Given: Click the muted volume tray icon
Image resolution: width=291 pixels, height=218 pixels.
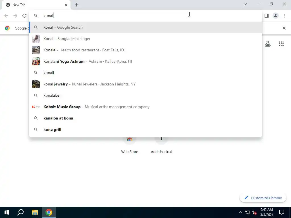Looking at the screenshot, I should [x=254, y=212].
